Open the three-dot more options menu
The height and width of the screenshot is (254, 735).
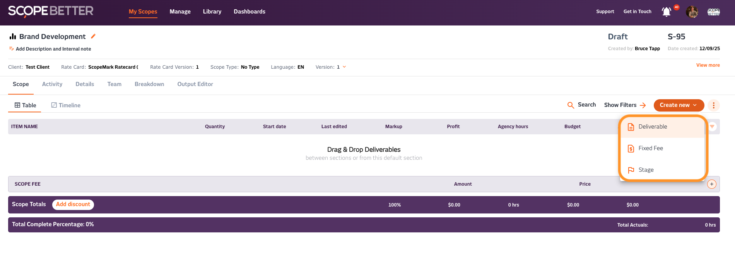[713, 105]
